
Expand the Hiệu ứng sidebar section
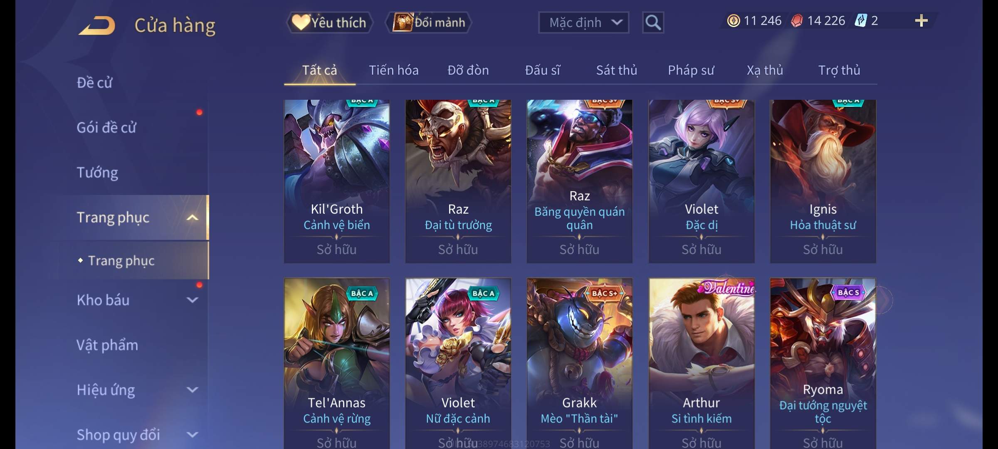click(x=193, y=390)
